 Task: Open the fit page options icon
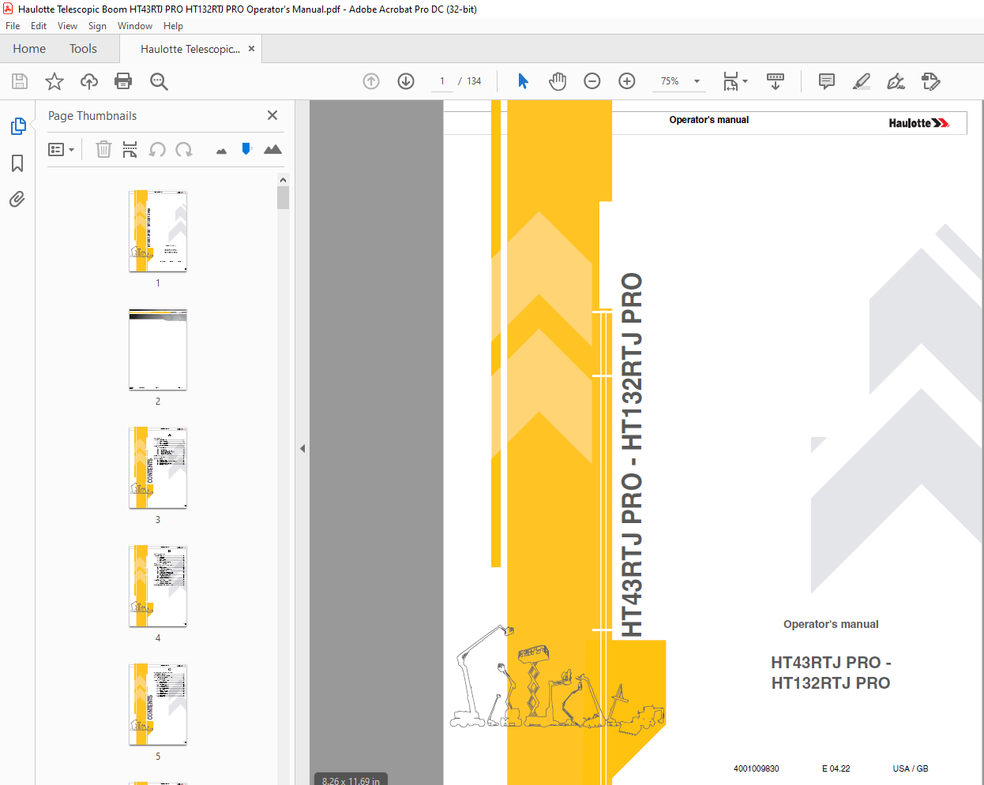[730, 81]
